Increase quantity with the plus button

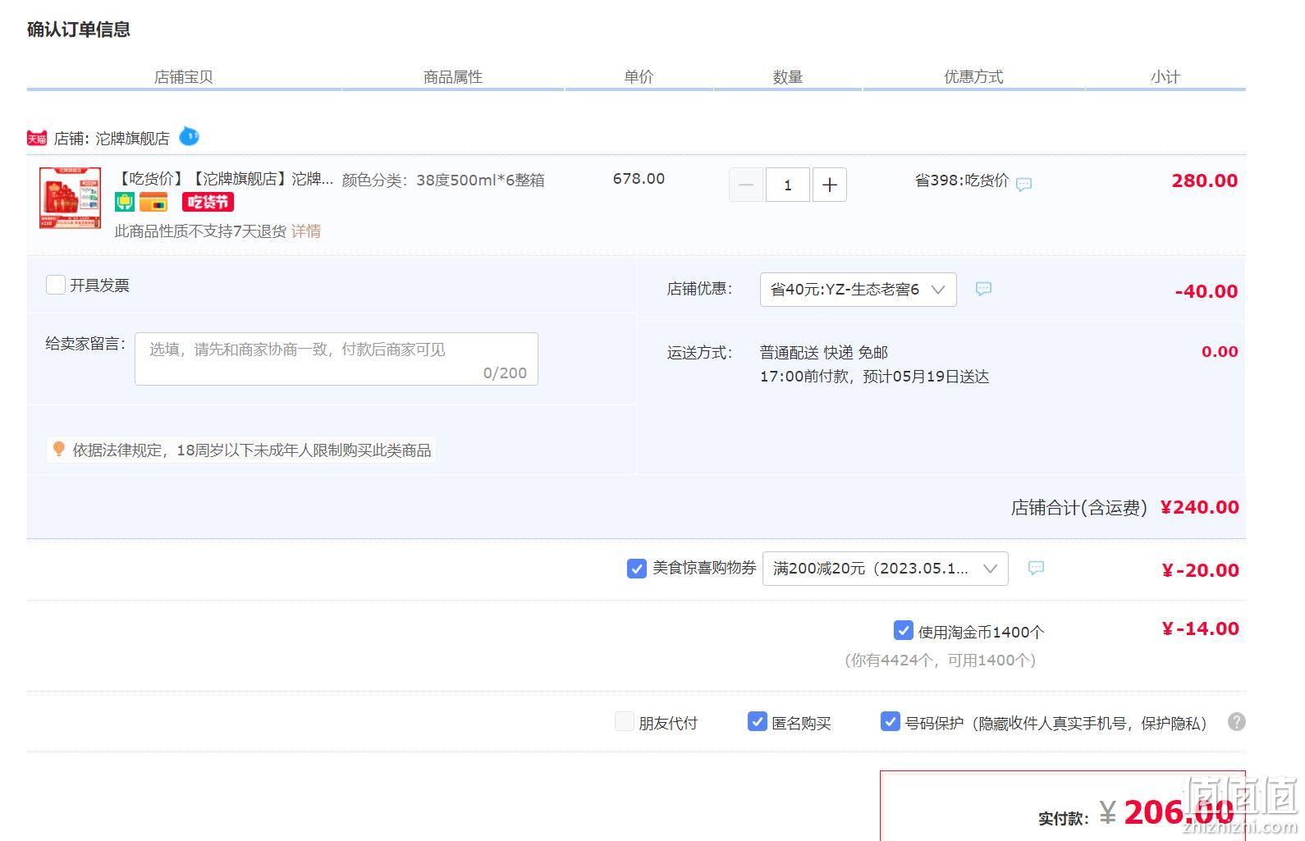(830, 185)
